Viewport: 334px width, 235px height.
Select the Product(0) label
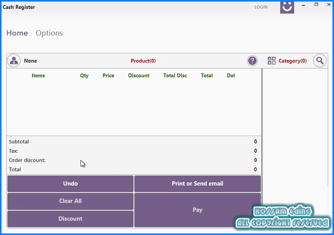(x=143, y=61)
